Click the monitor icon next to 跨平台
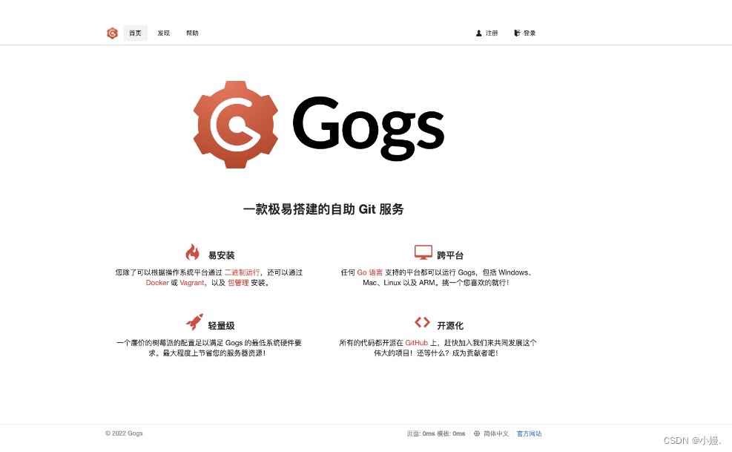This screenshot has width=732, height=452. click(x=423, y=252)
